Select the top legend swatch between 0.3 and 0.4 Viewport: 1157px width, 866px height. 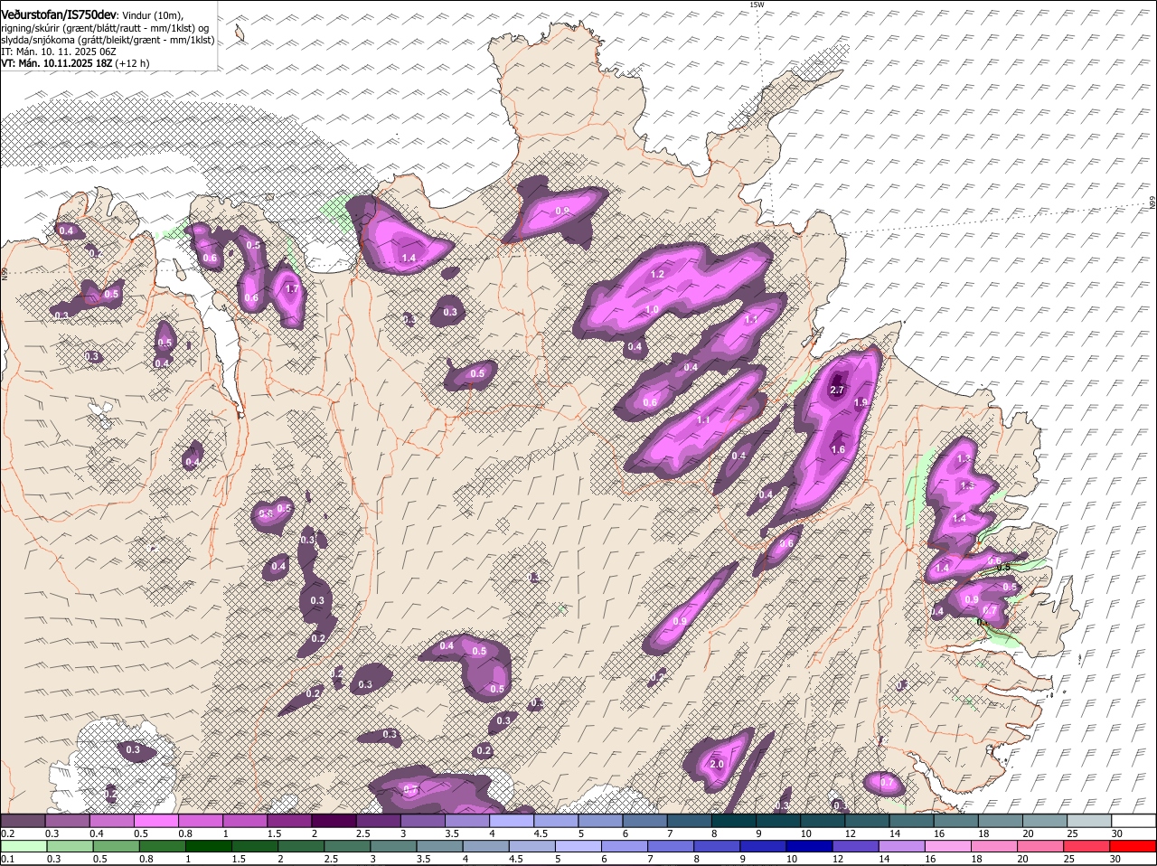[x=68, y=821]
